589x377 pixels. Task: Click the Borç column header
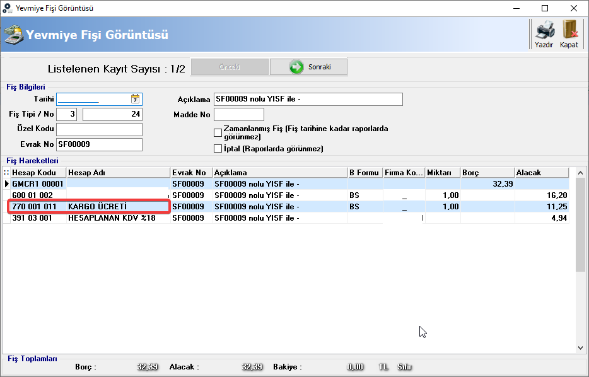coord(487,173)
